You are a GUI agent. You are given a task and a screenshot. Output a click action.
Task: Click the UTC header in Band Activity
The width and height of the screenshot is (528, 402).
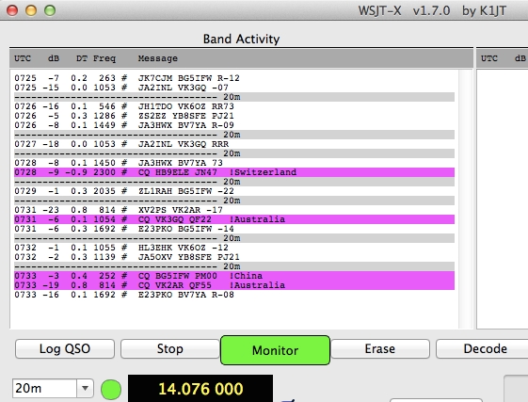coord(23,58)
